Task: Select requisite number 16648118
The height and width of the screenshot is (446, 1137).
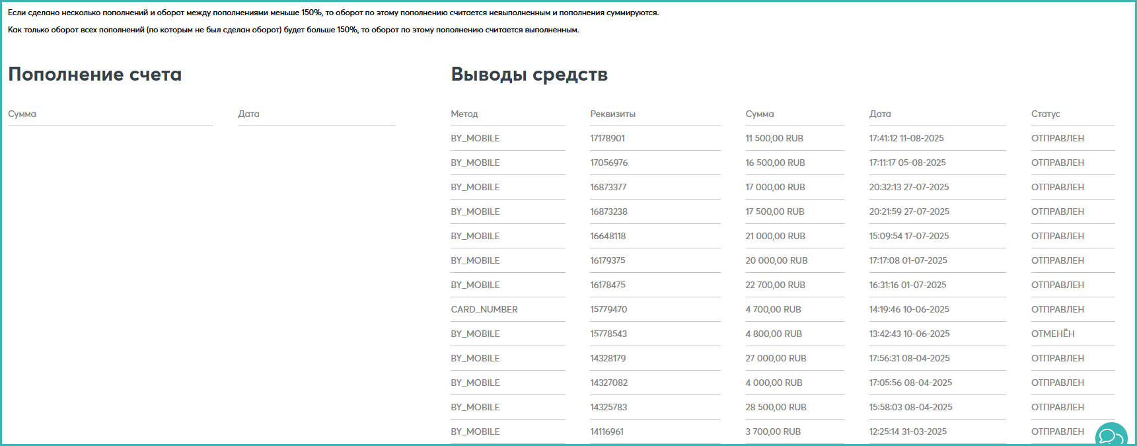Action: coord(608,236)
